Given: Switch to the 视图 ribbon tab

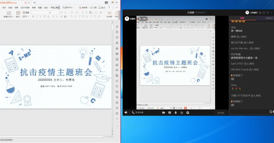Looking at the screenshot, I should click(x=40, y=7).
